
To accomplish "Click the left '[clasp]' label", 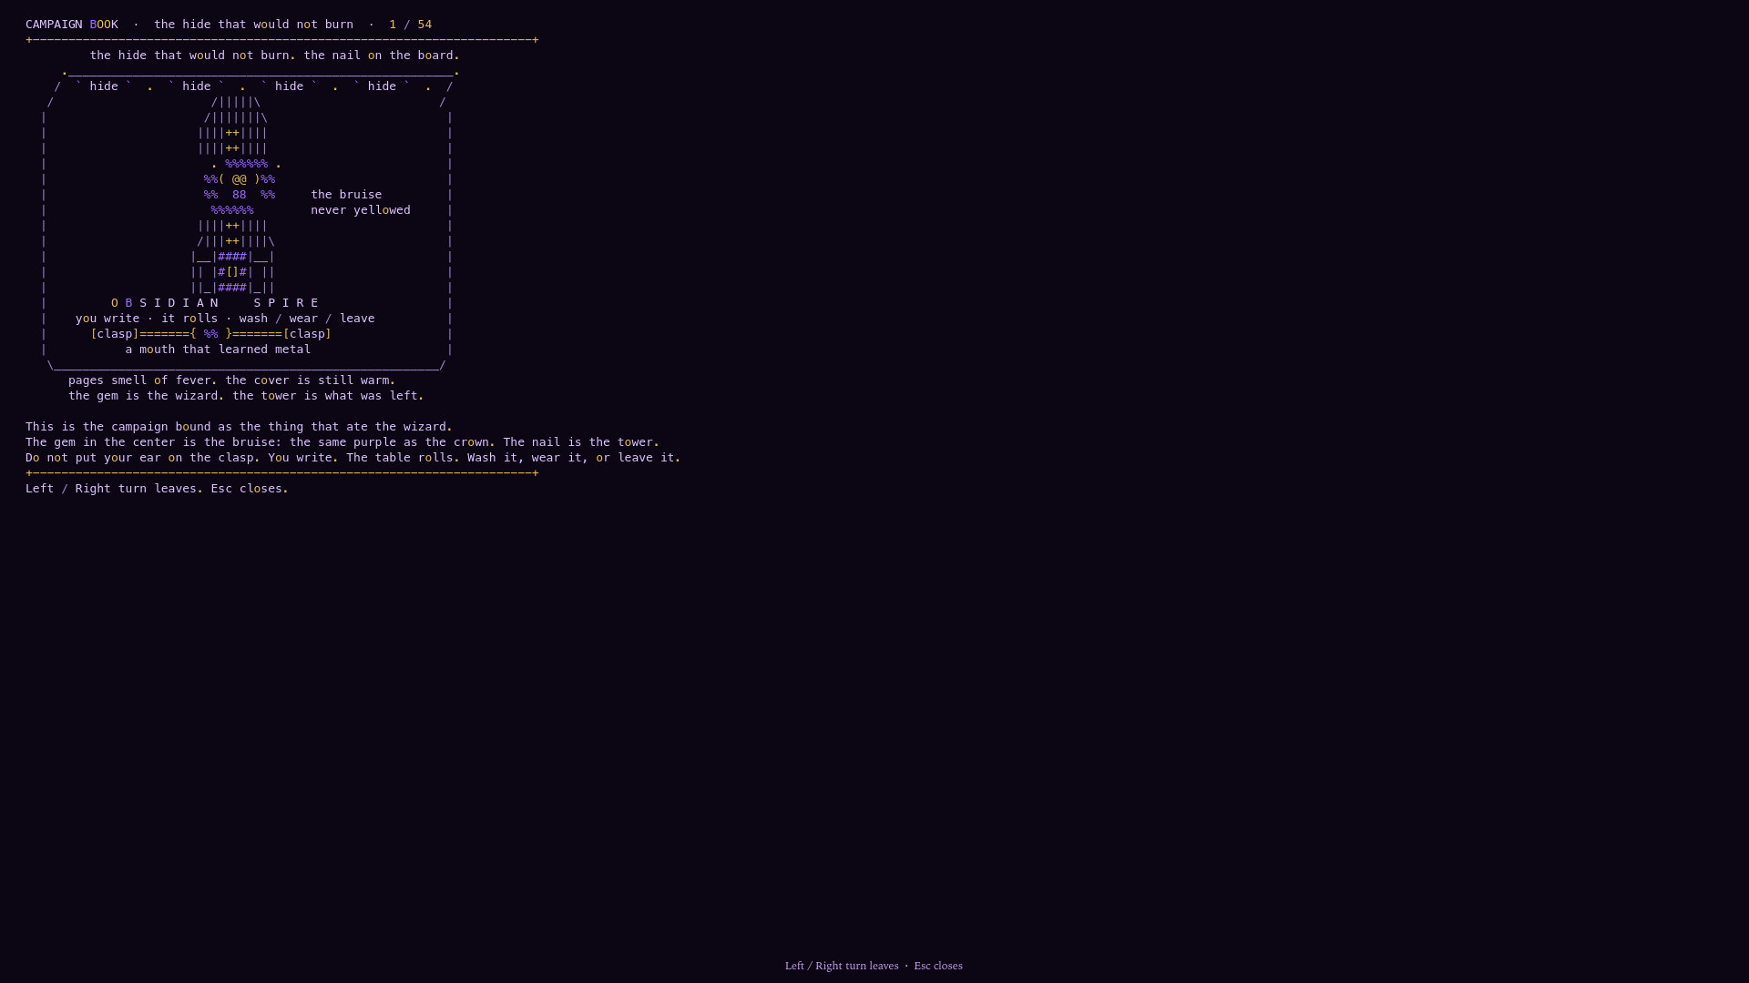I will (x=115, y=334).
